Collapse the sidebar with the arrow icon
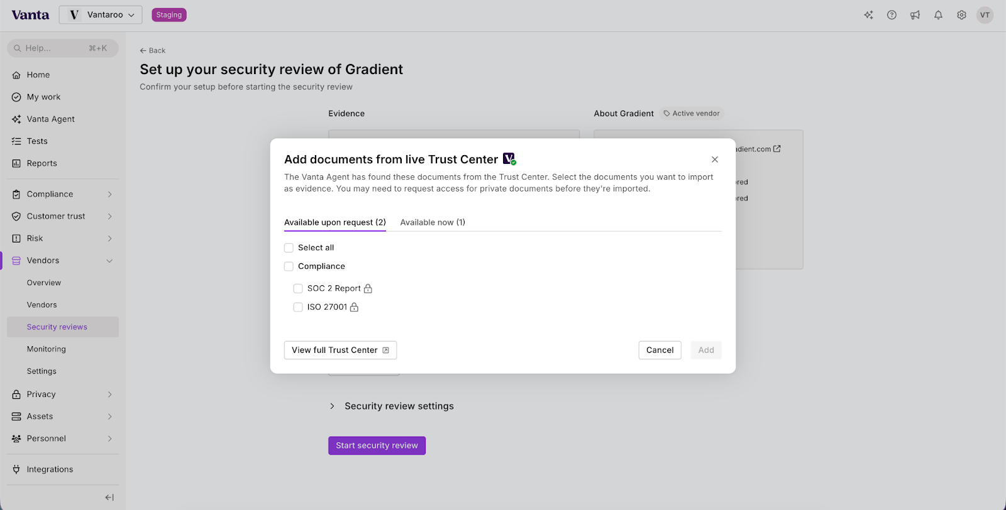 point(109,497)
